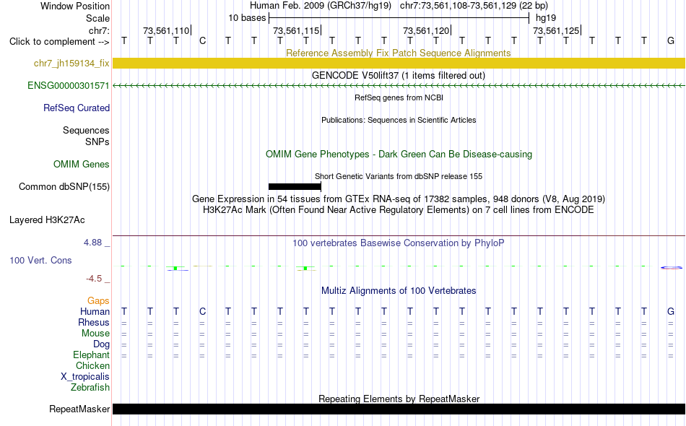Select the Human alignment row label
Viewport: 686px width, 426px height.
click(95, 311)
